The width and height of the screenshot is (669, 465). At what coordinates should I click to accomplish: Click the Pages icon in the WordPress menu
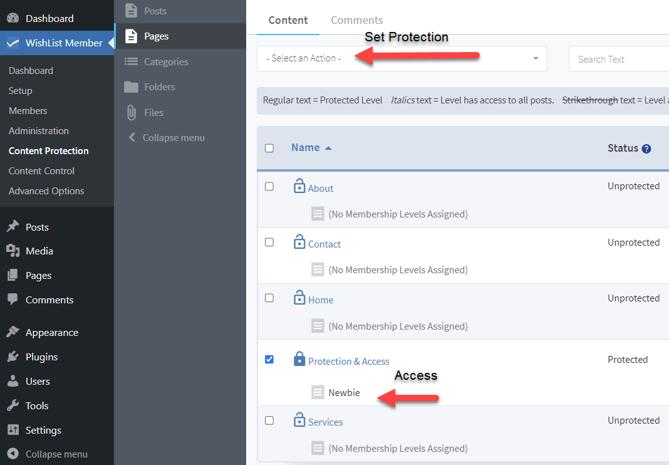(13, 275)
